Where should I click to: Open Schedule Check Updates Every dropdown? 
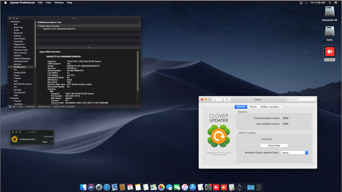point(294,153)
